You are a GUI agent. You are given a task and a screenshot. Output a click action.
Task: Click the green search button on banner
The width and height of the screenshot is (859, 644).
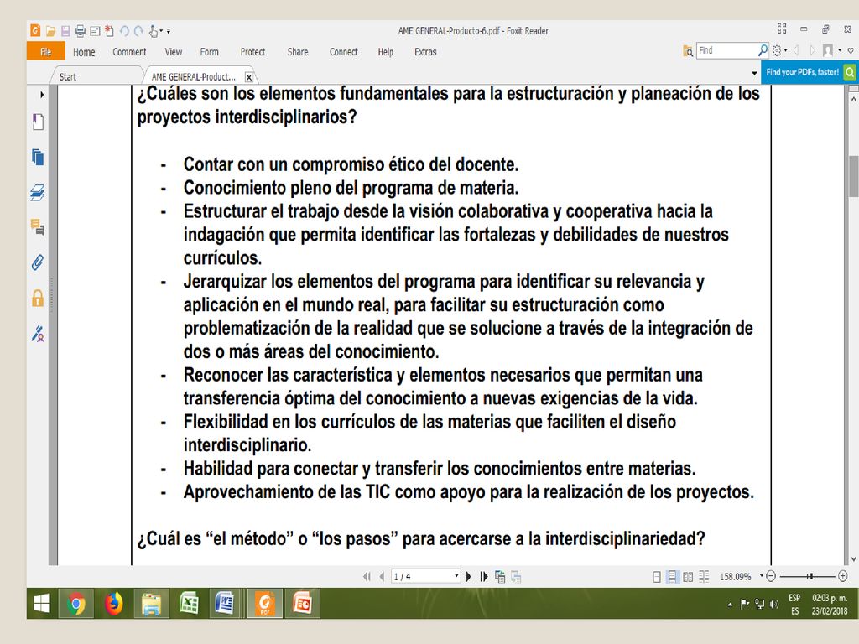tap(850, 72)
